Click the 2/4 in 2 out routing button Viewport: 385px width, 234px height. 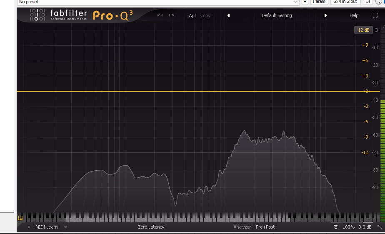(x=345, y=2)
